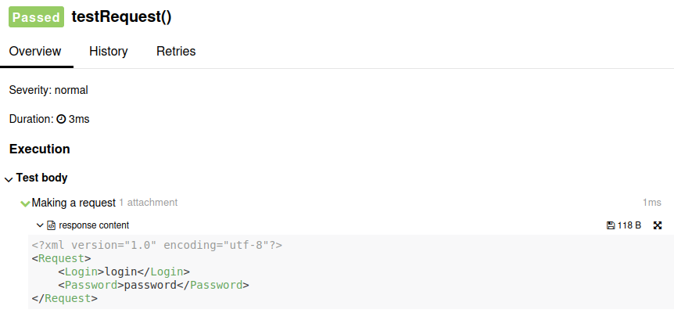Download attachment via the save icon

(611, 225)
